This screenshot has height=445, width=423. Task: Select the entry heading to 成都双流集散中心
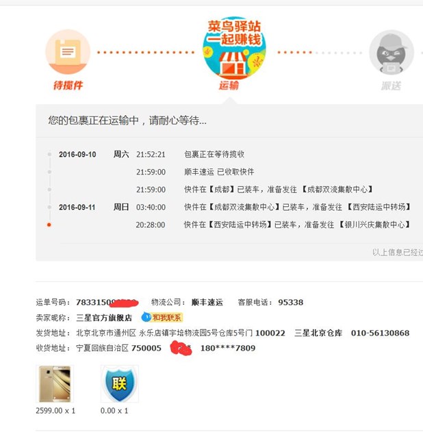(x=254, y=189)
